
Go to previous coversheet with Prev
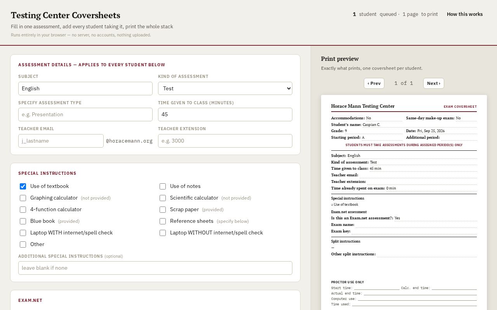point(374,83)
